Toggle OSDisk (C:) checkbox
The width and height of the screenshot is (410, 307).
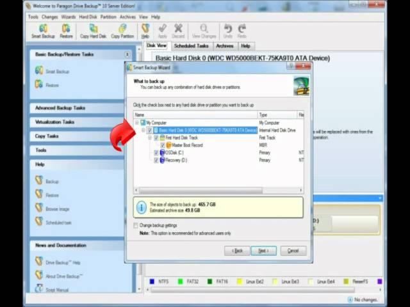click(156, 153)
